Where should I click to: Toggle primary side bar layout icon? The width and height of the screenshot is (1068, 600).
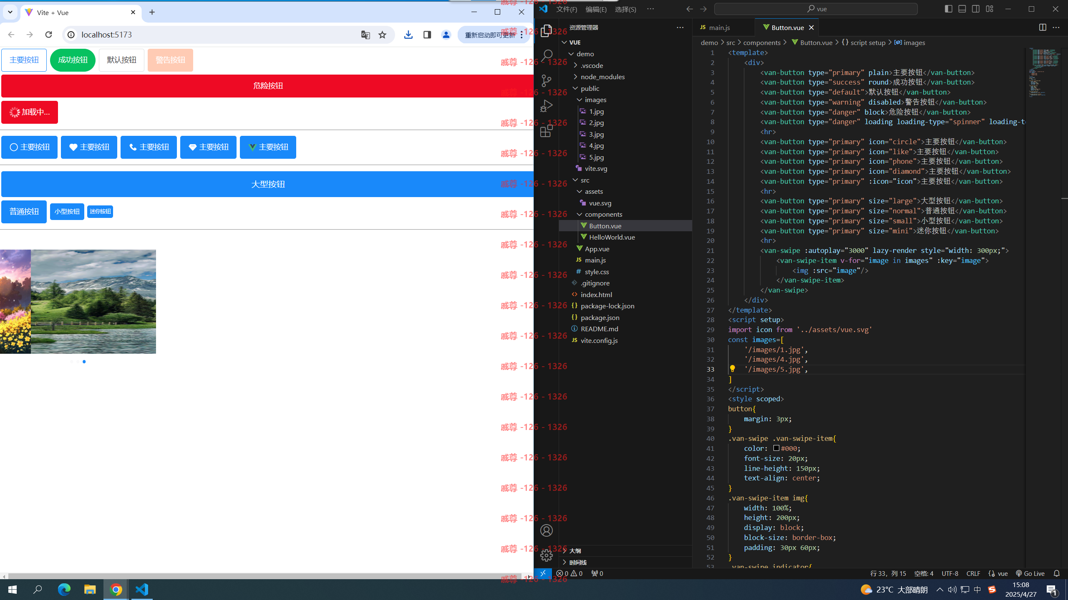pos(948,9)
